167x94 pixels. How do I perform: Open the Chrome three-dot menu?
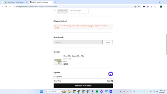(x=165, y=7)
